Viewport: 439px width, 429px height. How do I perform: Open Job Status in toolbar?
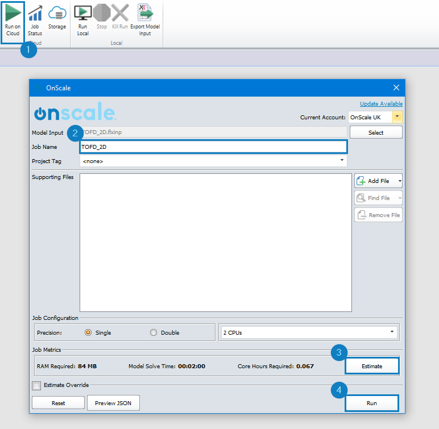[x=35, y=20]
